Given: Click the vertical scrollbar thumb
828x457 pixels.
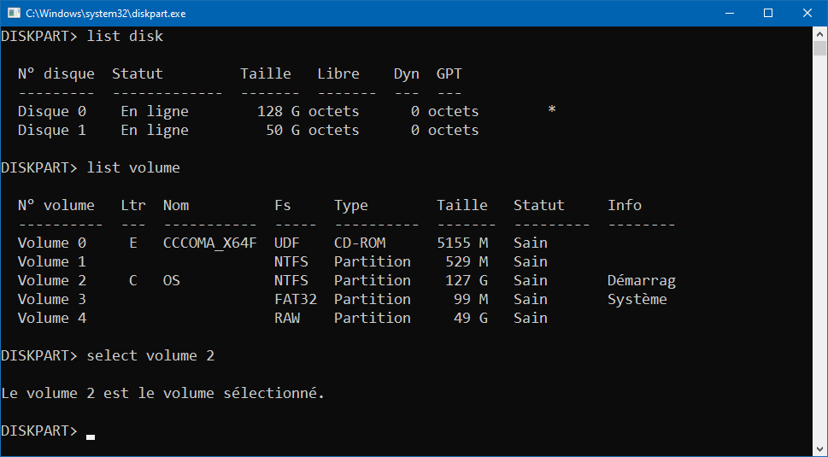Looking at the screenshot, I should click(819, 49).
